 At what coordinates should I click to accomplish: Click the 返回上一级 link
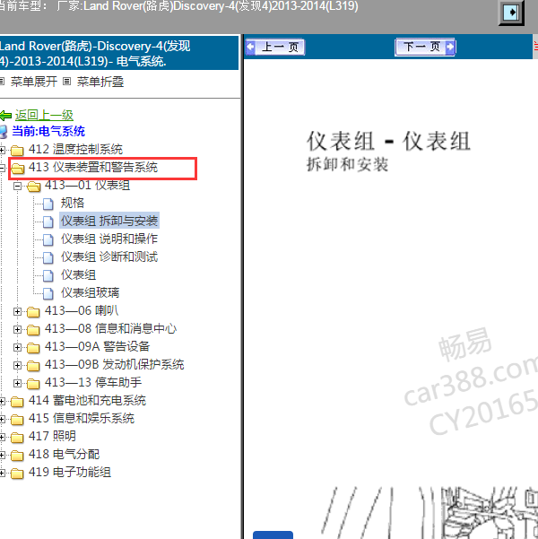[44, 115]
